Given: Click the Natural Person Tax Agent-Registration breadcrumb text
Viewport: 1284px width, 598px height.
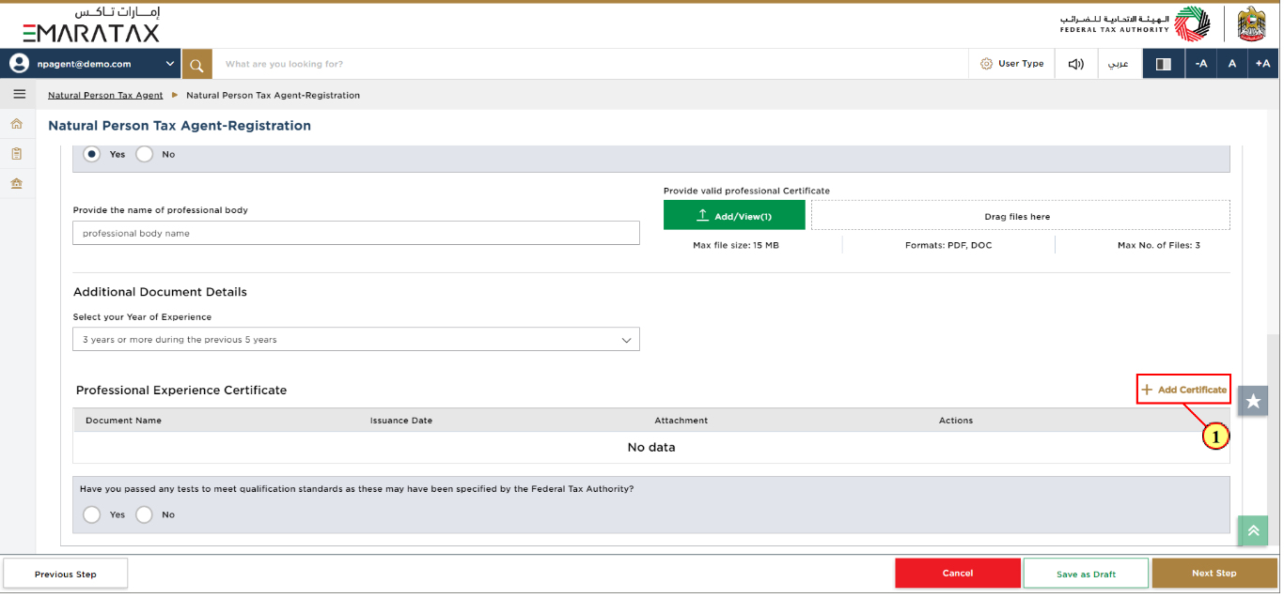Looking at the screenshot, I should coord(273,95).
